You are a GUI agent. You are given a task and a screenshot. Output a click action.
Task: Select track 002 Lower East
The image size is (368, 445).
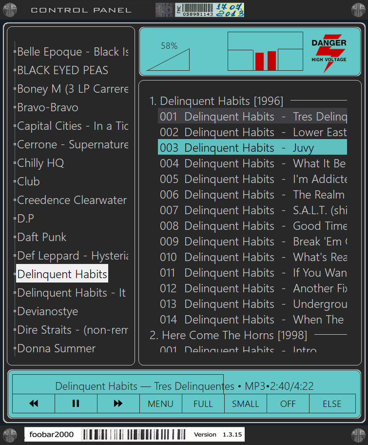pyautogui.click(x=252, y=132)
